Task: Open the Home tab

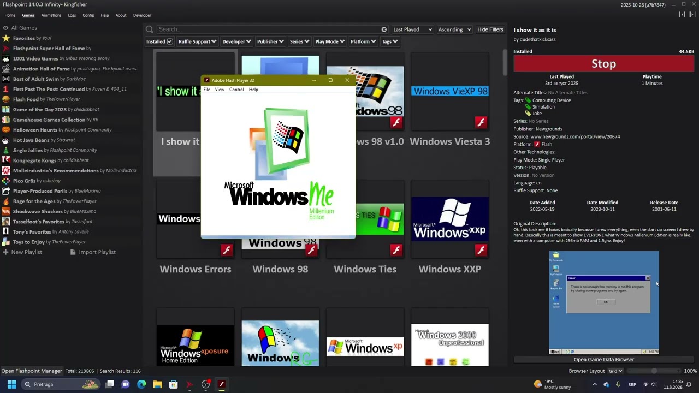Action: click(x=10, y=15)
